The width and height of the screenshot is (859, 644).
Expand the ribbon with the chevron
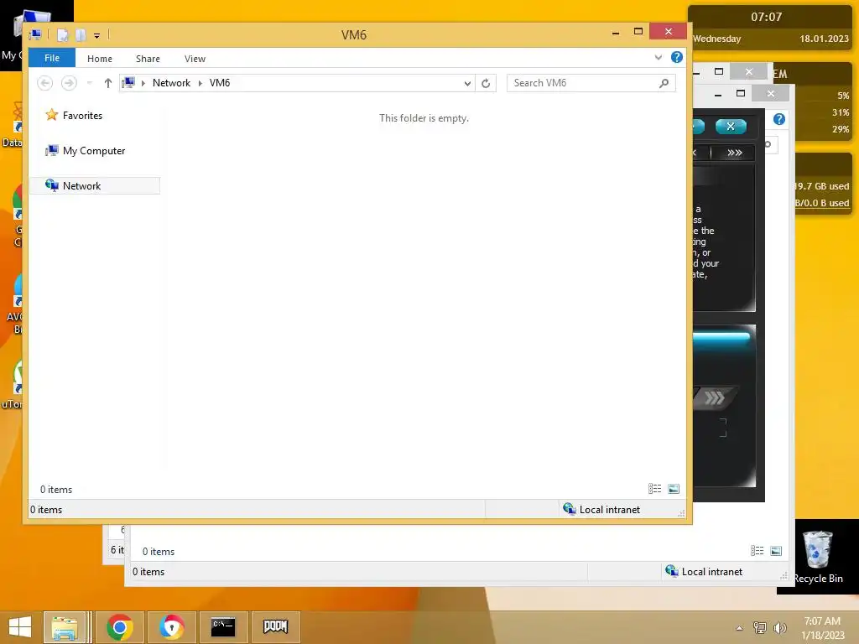[x=659, y=58]
